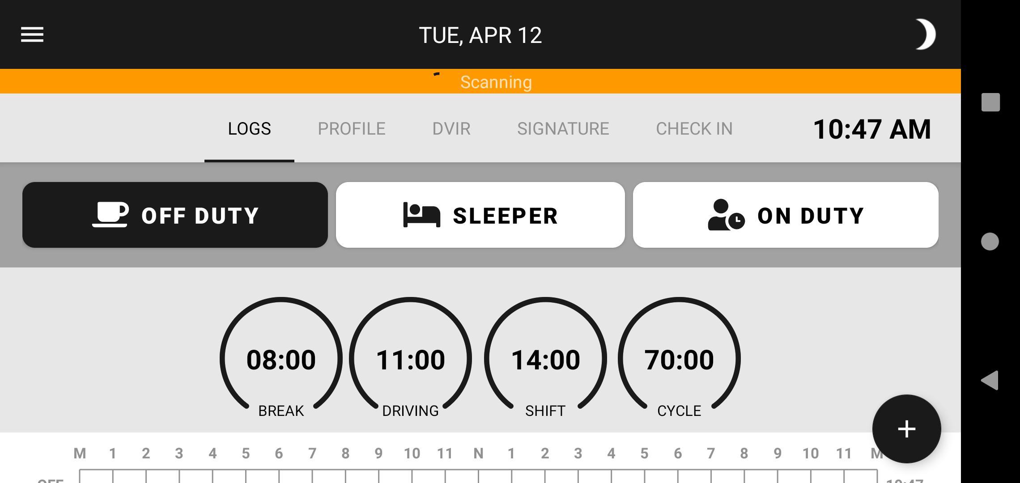Open the SIGNATURE section
The height and width of the screenshot is (483, 1020).
click(x=562, y=128)
